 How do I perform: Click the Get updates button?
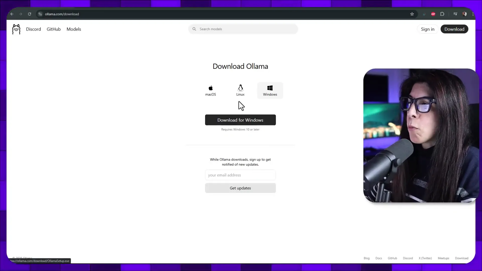coord(240,188)
